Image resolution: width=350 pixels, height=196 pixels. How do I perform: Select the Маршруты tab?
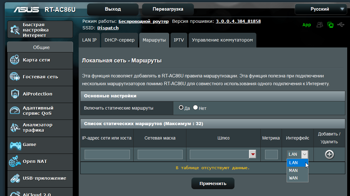pyautogui.click(x=154, y=40)
